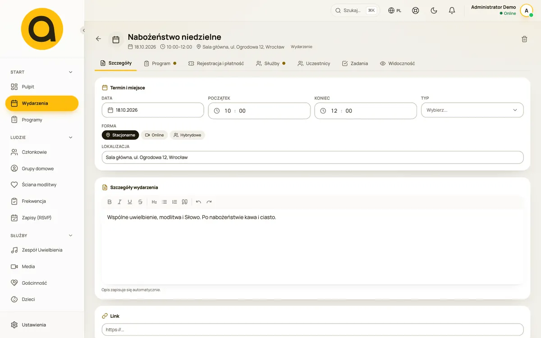Apply italic formatting in the editor
This screenshot has width=541, height=338.
point(119,202)
